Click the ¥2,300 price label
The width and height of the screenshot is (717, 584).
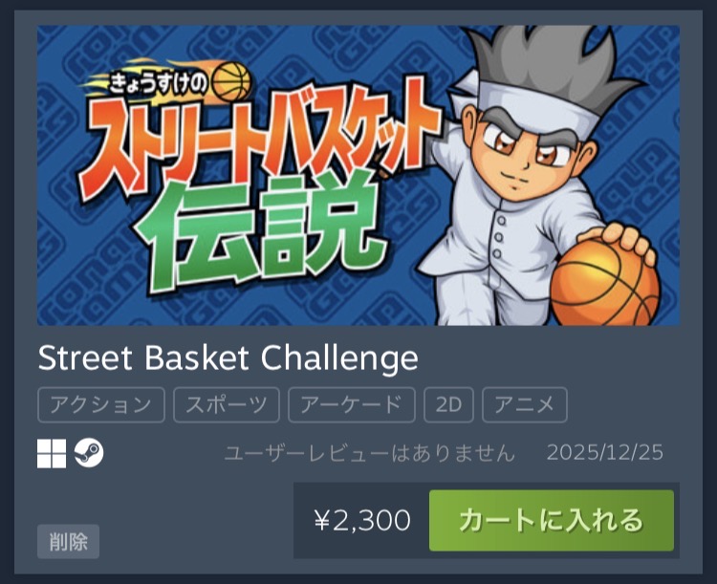[362, 520]
